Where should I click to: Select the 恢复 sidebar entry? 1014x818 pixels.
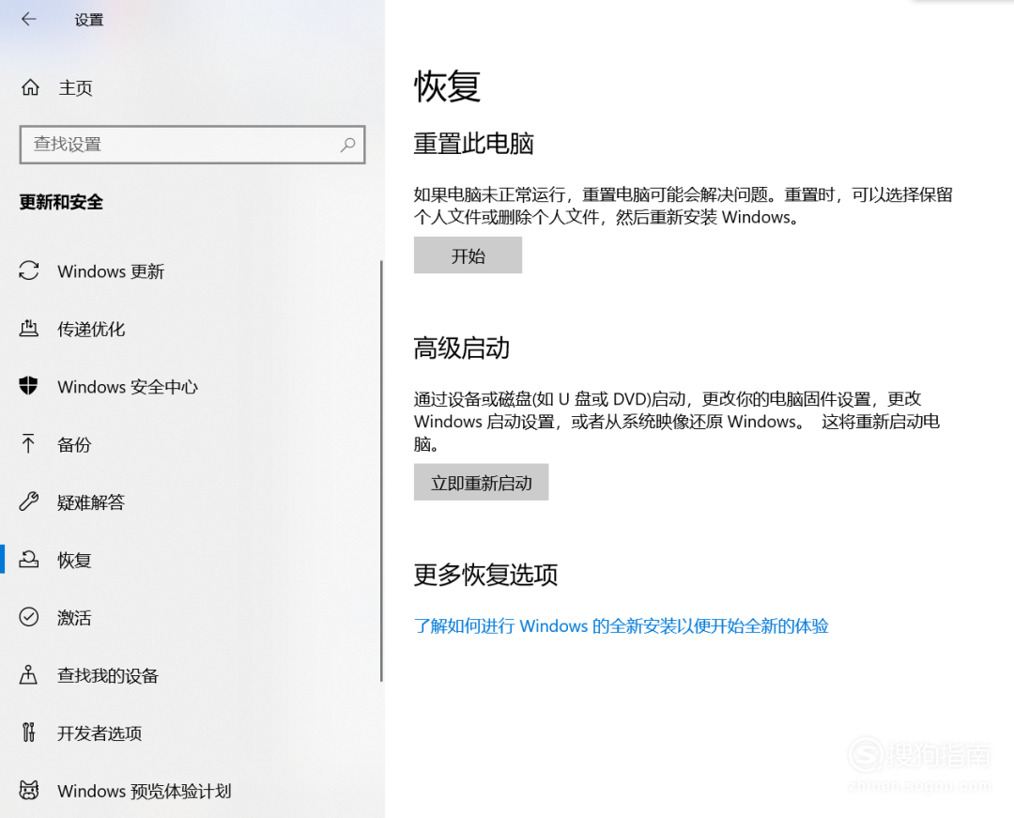click(x=74, y=560)
